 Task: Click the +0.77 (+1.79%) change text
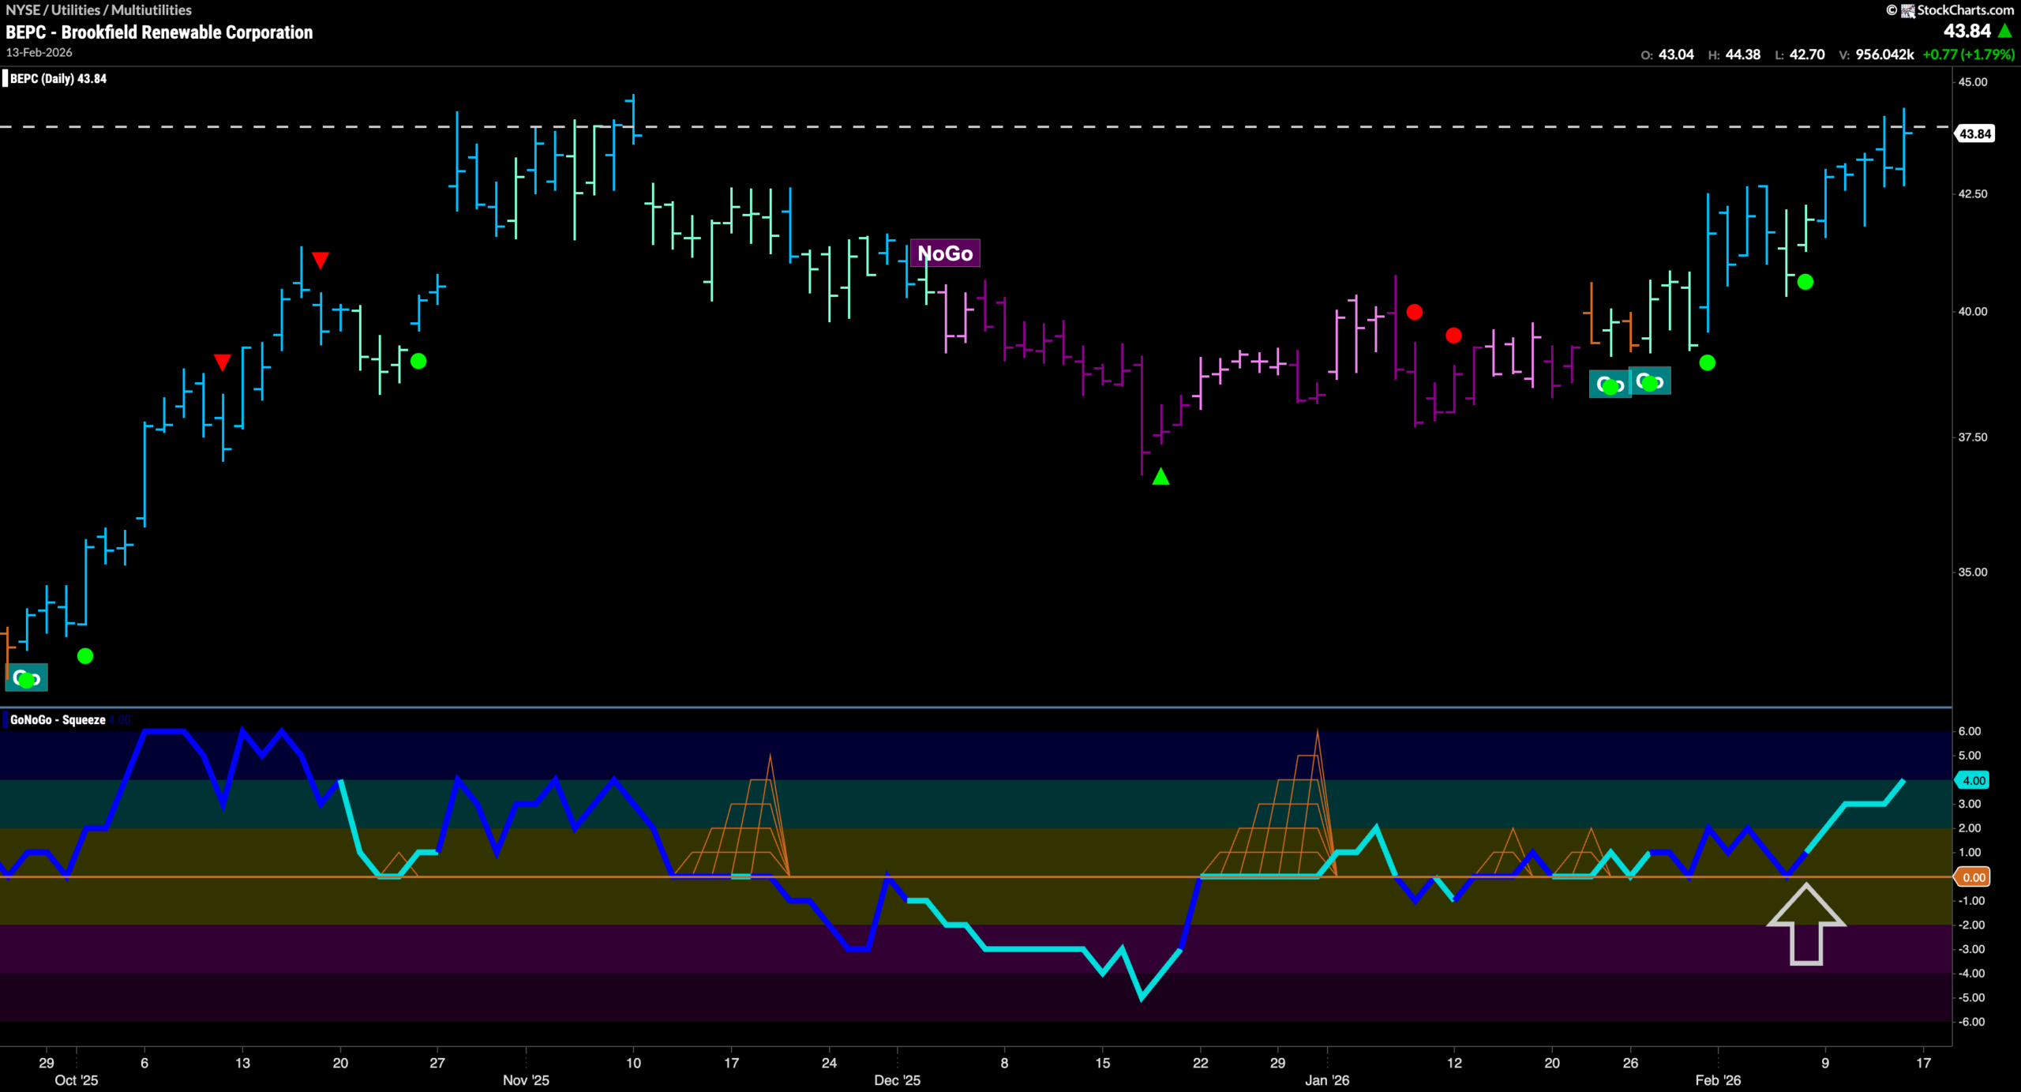click(1968, 54)
